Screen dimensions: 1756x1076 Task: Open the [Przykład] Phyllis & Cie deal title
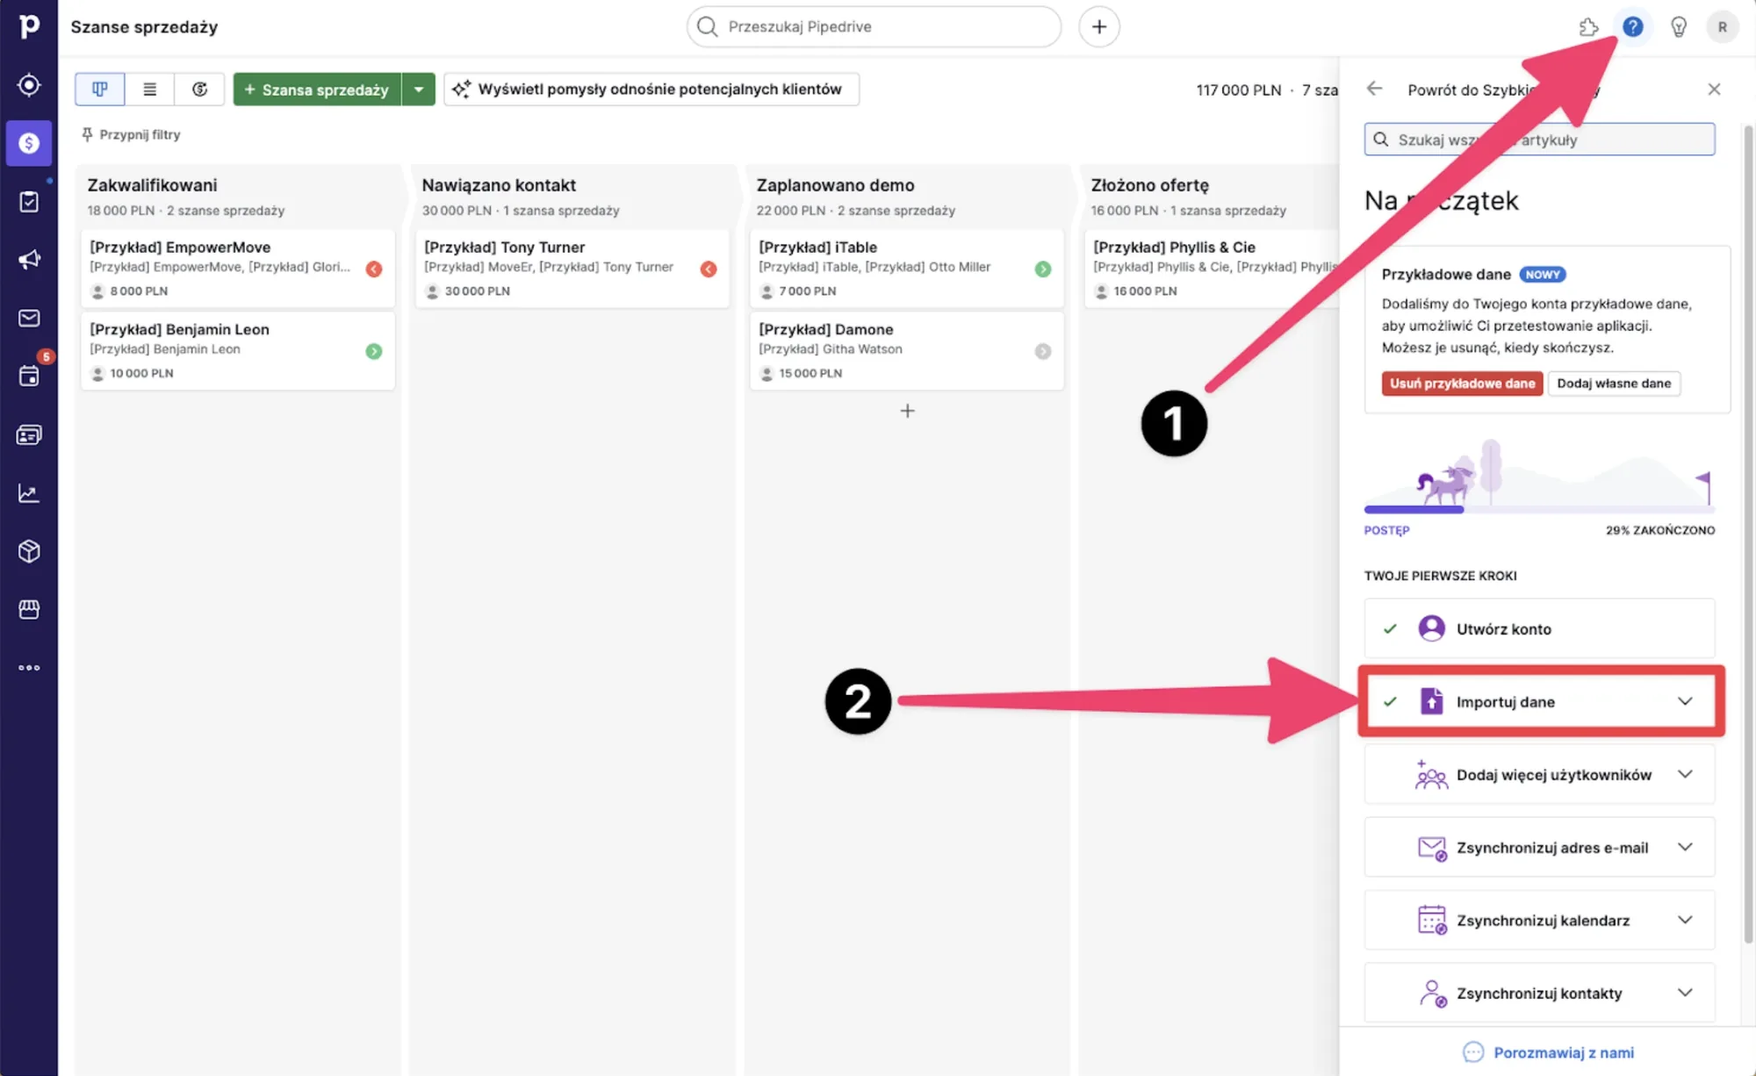[x=1174, y=247]
